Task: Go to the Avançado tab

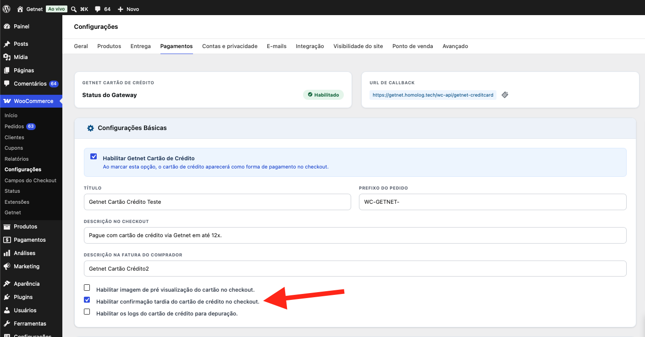Action: 455,46
